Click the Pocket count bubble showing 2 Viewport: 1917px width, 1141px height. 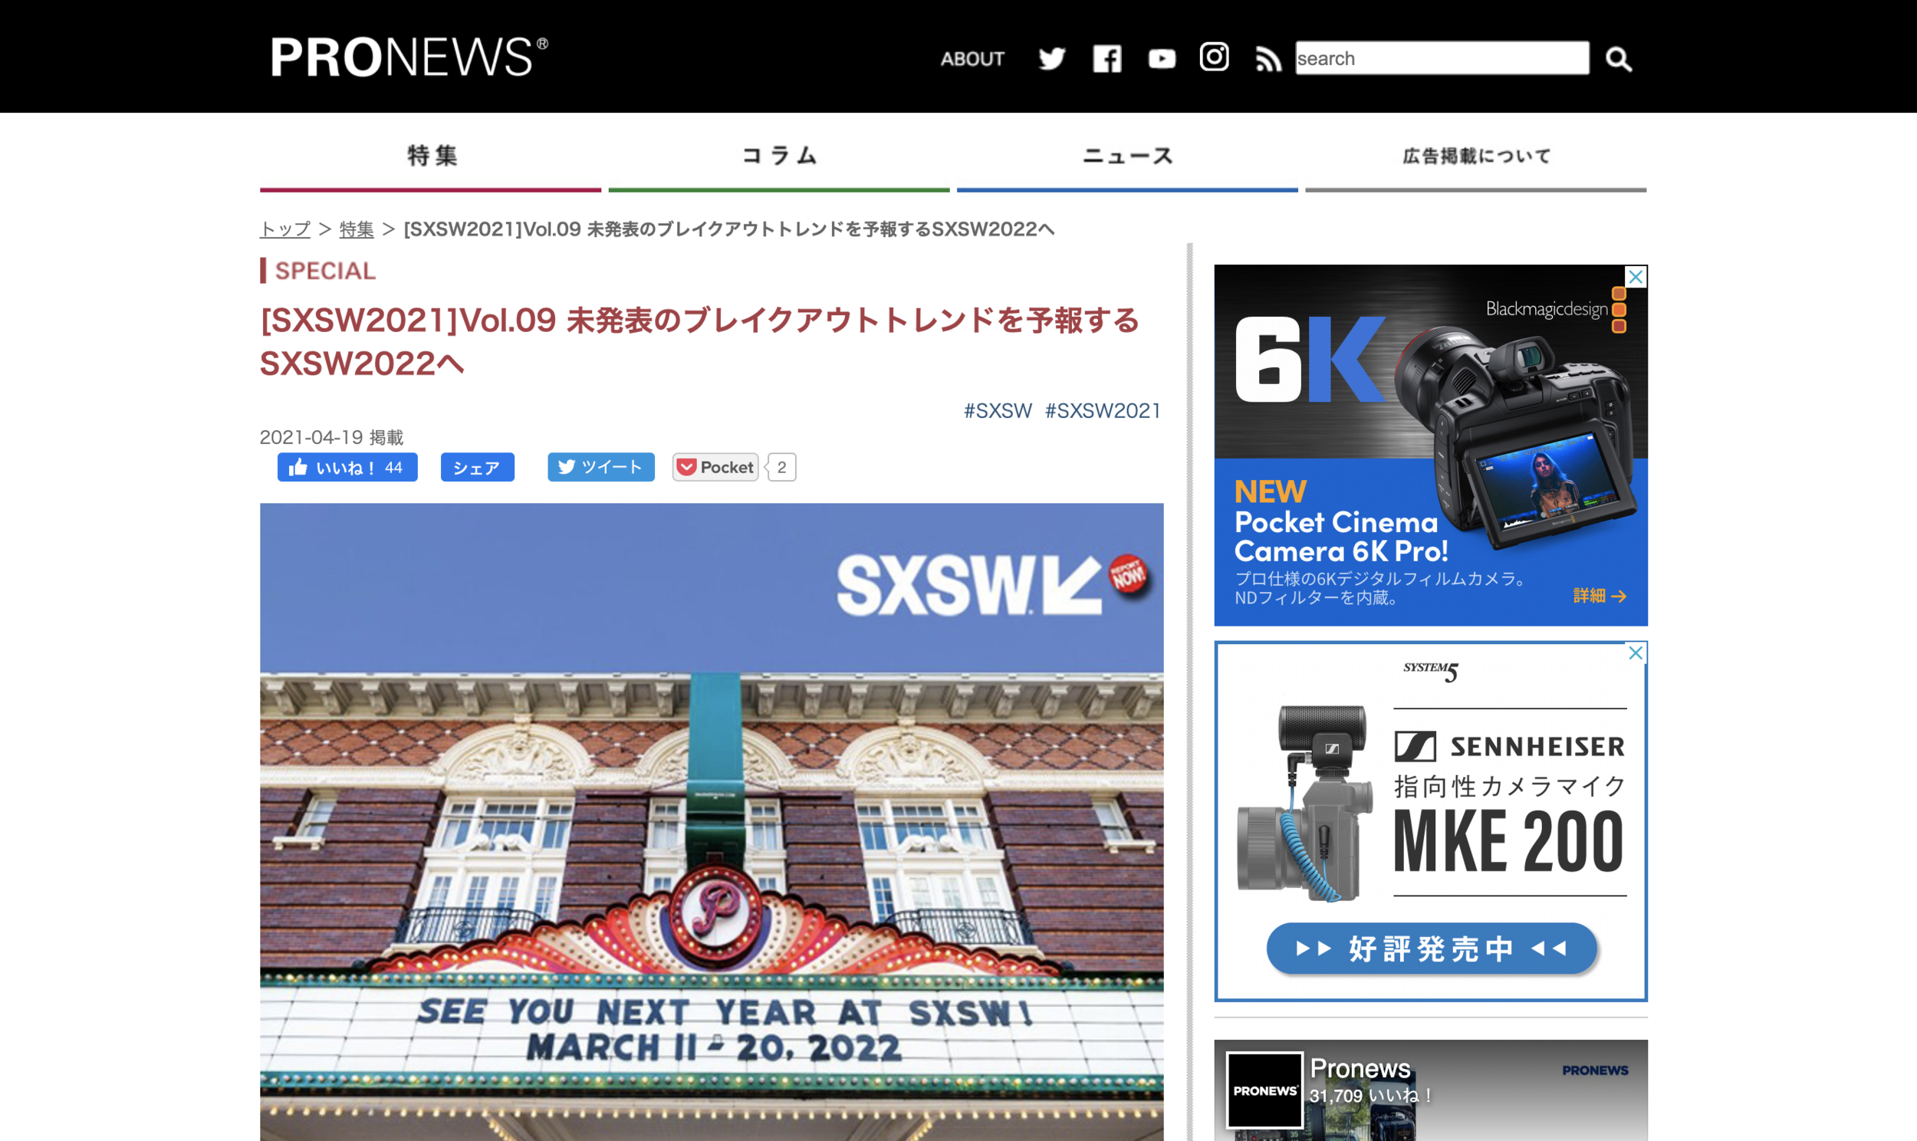click(x=781, y=467)
